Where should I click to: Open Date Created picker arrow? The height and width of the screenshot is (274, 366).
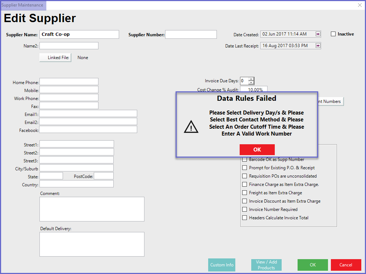tap(318, 34)
